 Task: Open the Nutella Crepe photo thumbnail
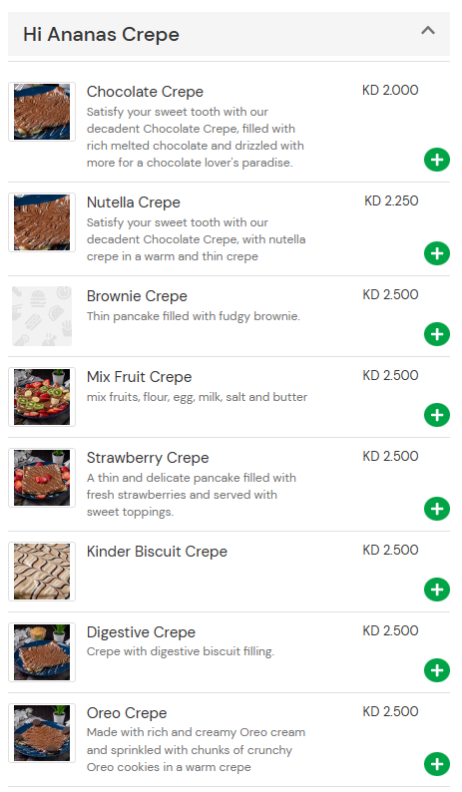tap(42, 222)
